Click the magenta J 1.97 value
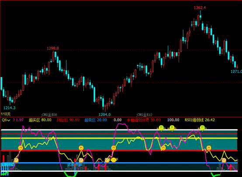The width and height of the screenshot is (242, 177). (18, 120)
